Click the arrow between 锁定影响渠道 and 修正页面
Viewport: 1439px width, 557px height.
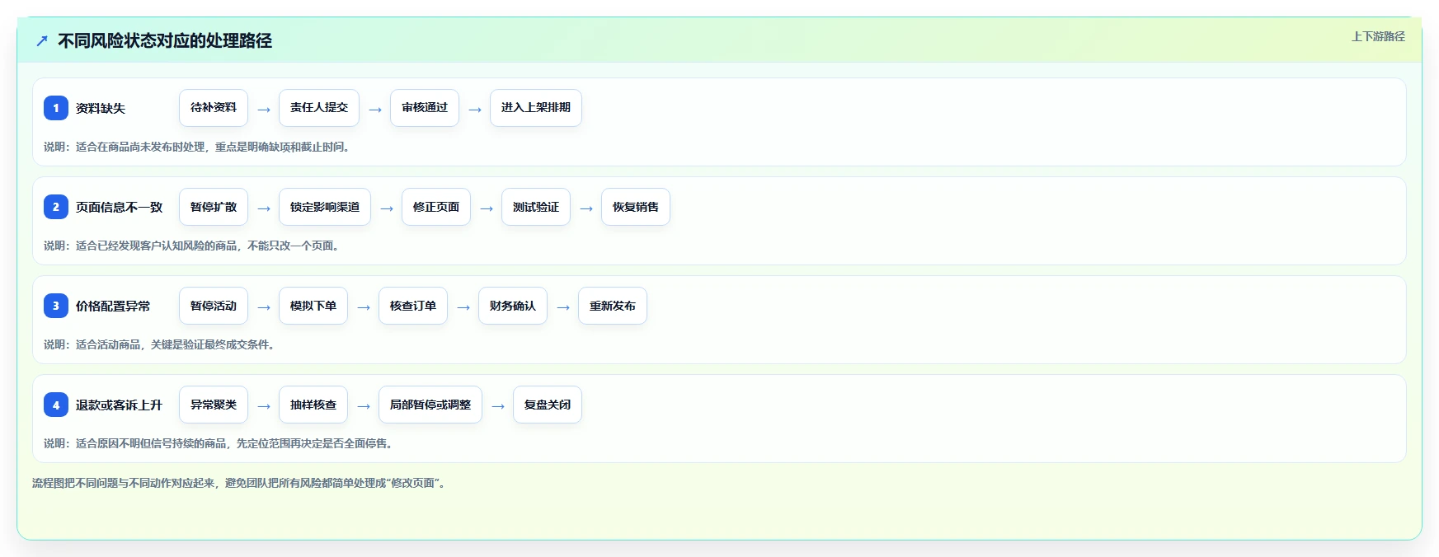tap(387, 208)
